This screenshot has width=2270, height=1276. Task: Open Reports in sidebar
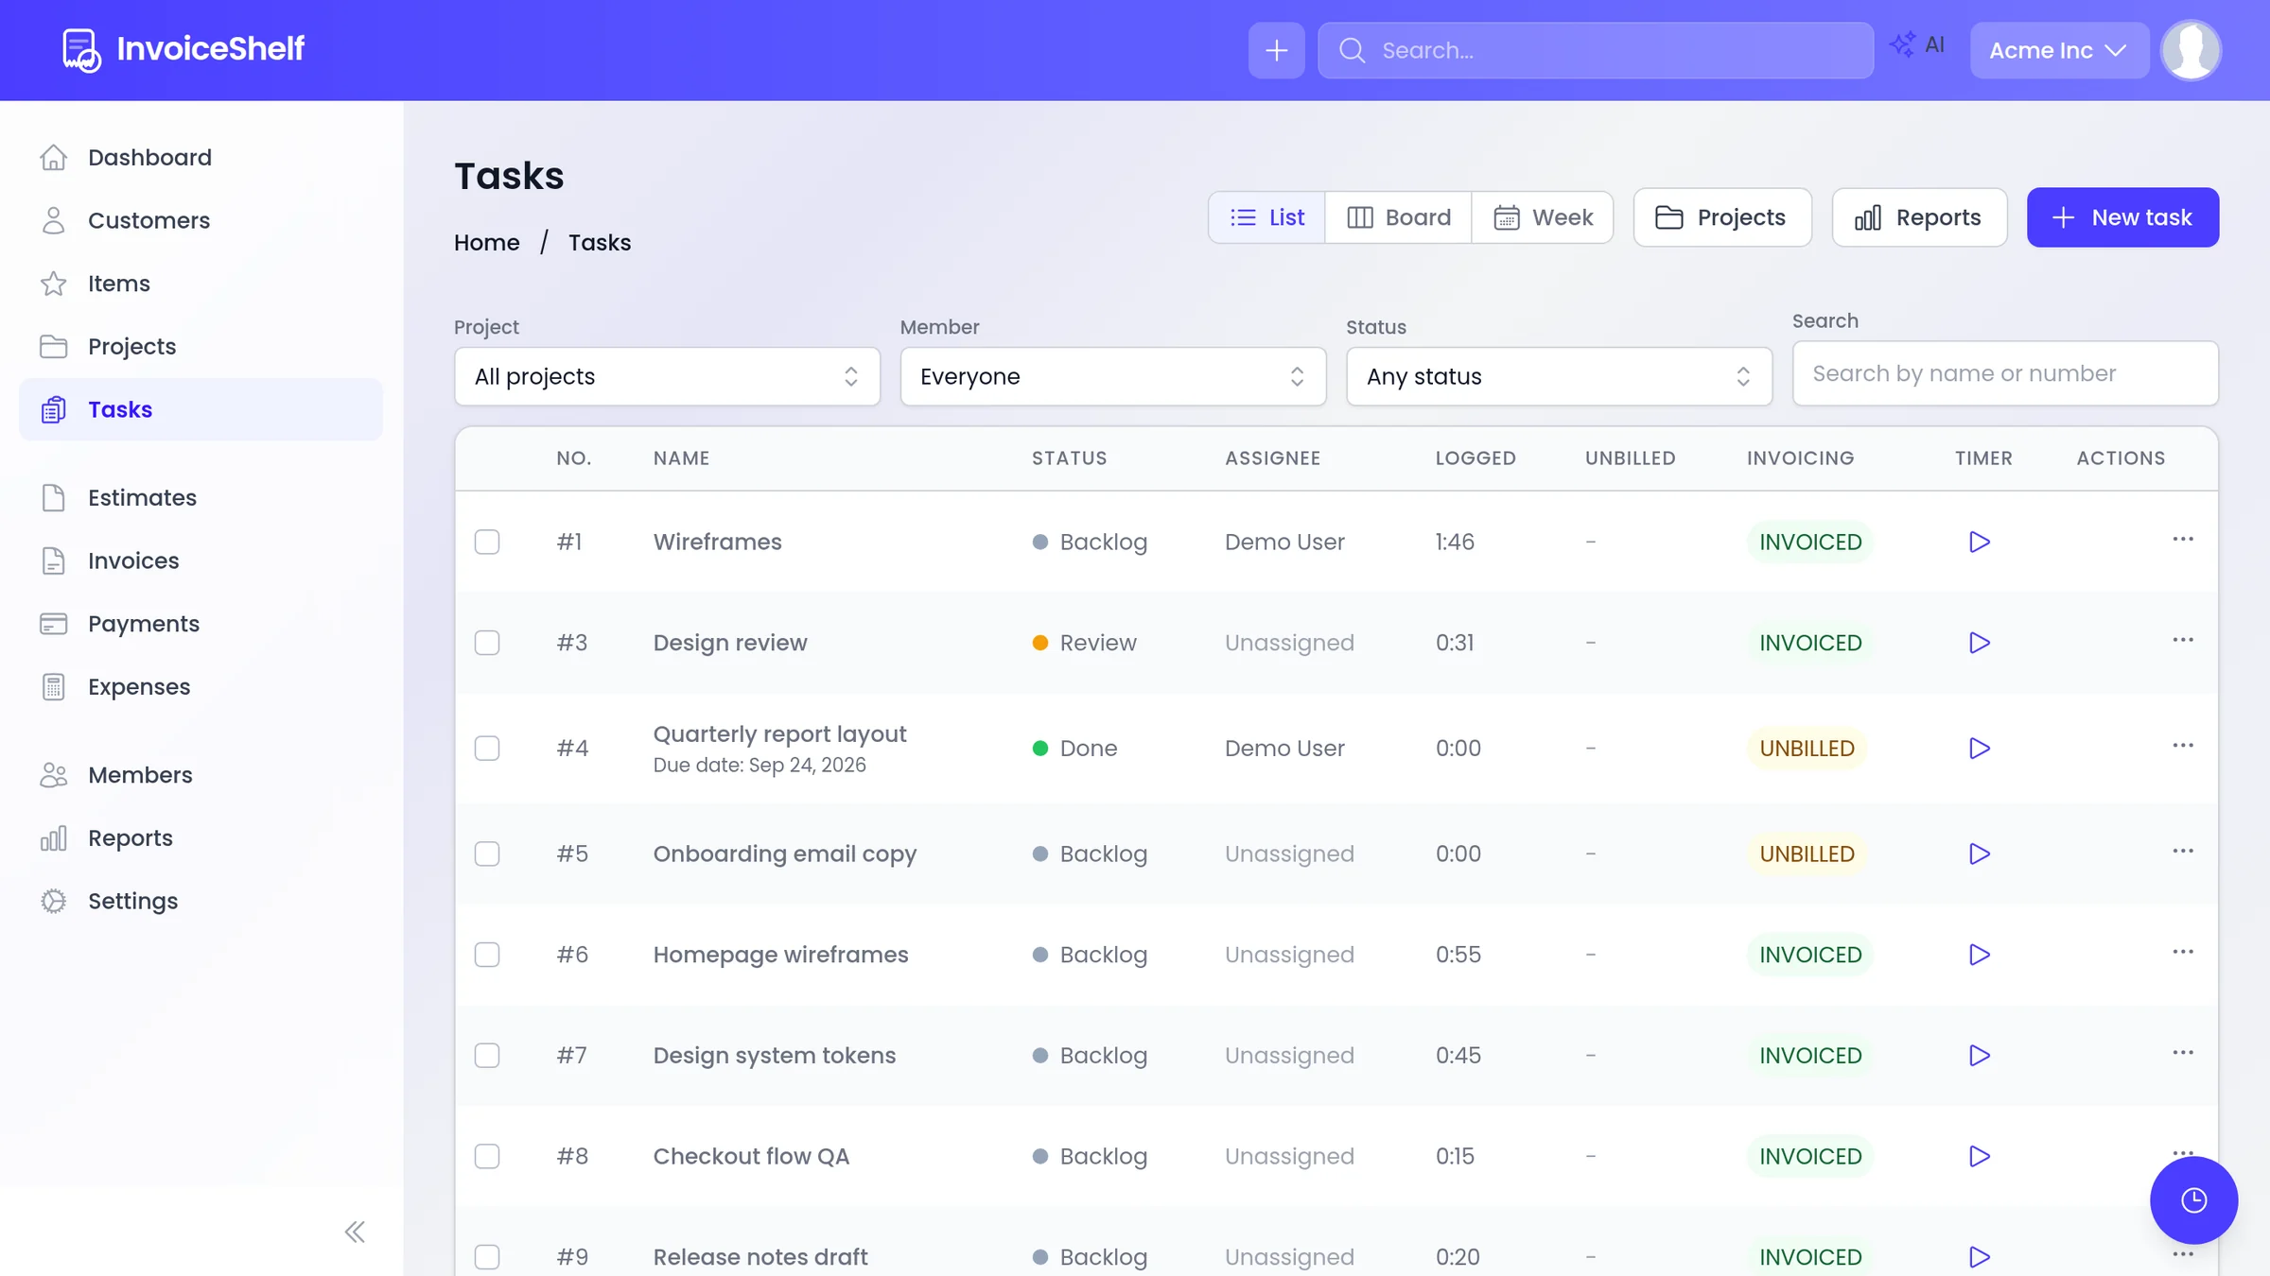tap(201, 838)
